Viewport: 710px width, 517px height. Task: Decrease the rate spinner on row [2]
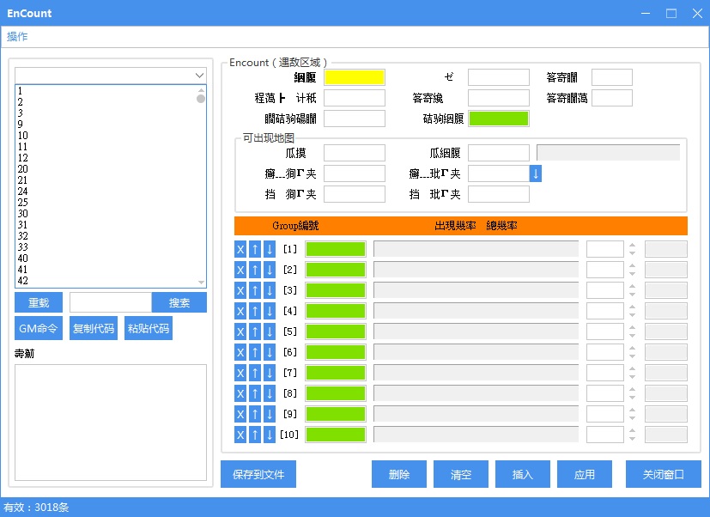pos(632,274)
